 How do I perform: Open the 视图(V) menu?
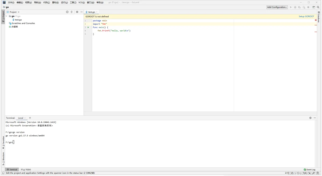click(x=28, y=2)
